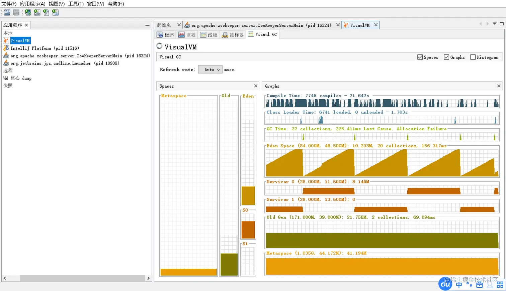Open the 文件(F) menu
Screen dimensions: 506x291
click(9, 4)
